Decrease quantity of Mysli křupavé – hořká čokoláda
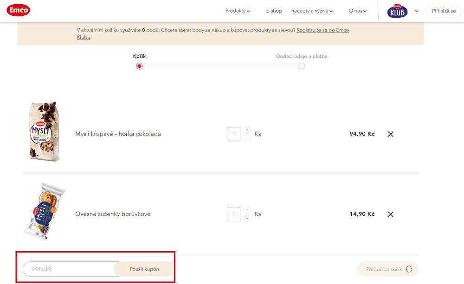Image resolution: width=464 pixels, height=284 pixels. (x=247, y=138)
